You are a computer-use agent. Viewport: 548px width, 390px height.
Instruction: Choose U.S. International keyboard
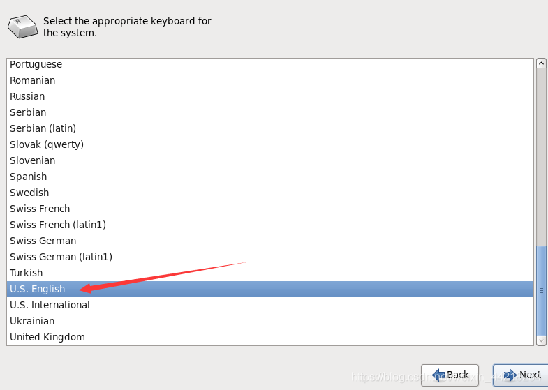pos(50,305)
